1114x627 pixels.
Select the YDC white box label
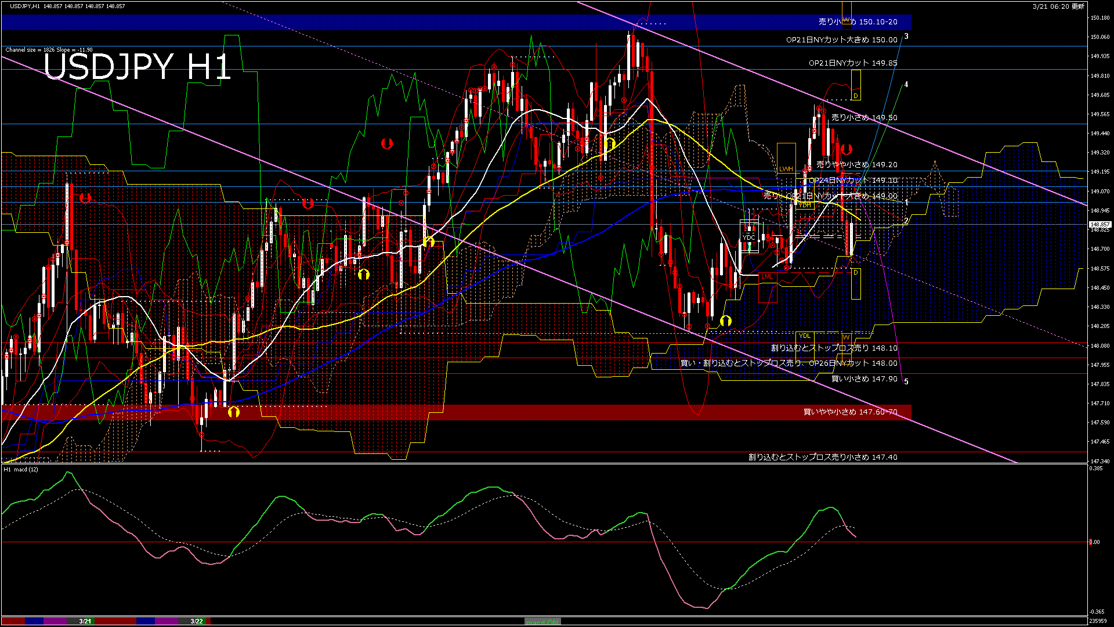click(x=749, y=237)
